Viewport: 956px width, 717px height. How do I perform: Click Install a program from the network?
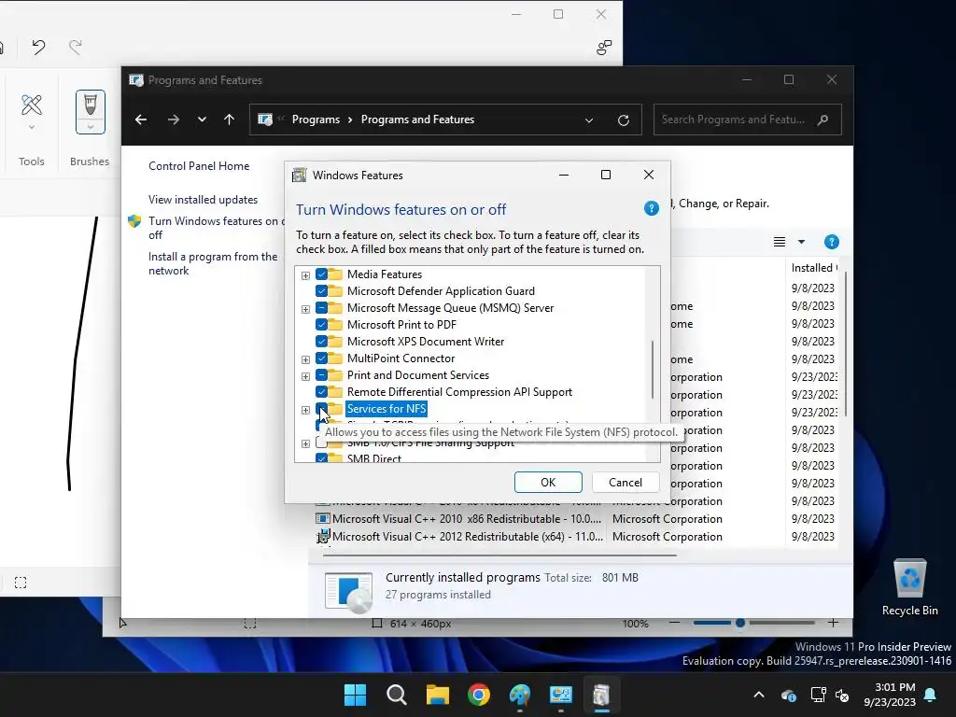tap(213, 263)
